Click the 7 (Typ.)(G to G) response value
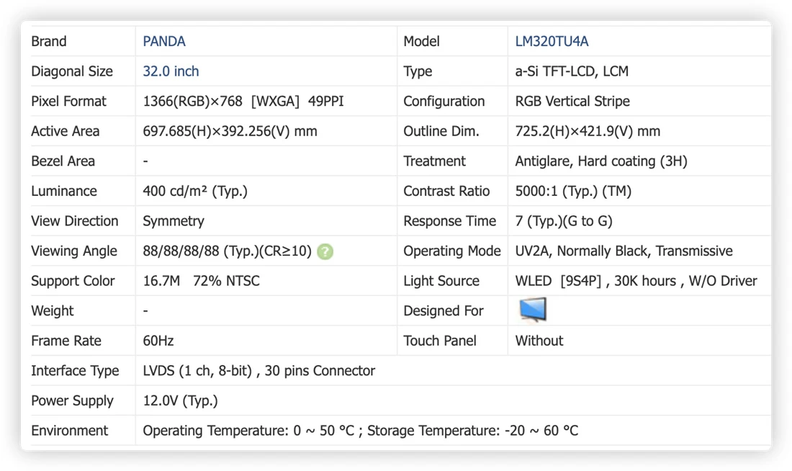792x471 pixels. coord(564,221)
